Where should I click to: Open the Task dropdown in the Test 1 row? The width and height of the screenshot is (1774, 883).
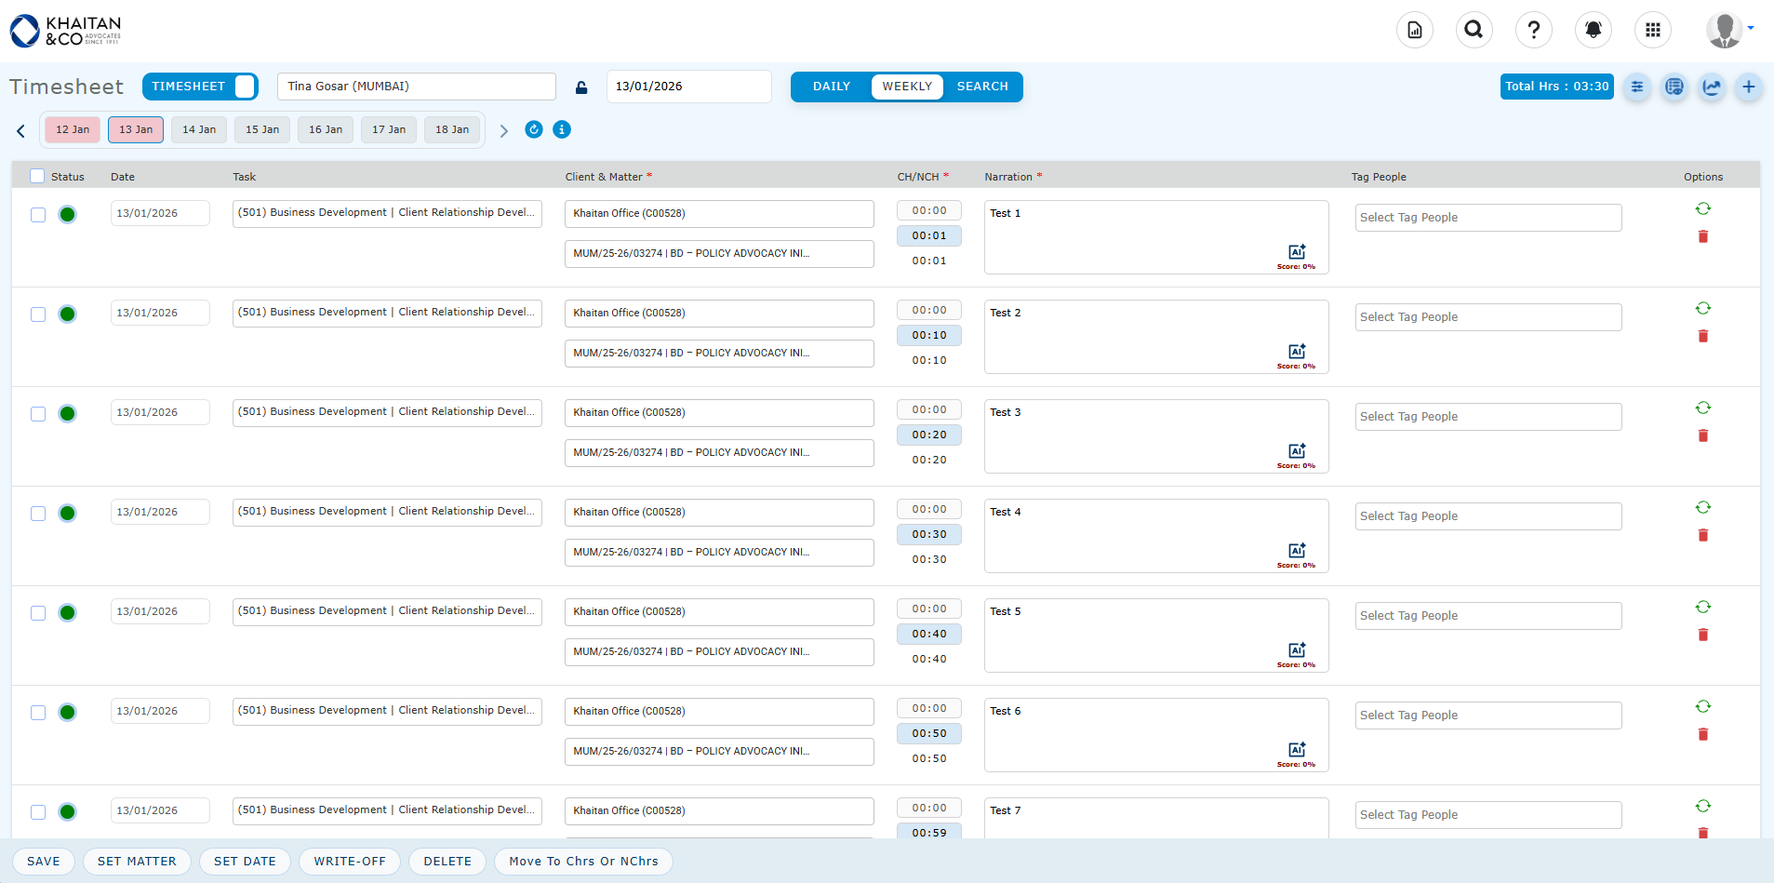(387, 213)
